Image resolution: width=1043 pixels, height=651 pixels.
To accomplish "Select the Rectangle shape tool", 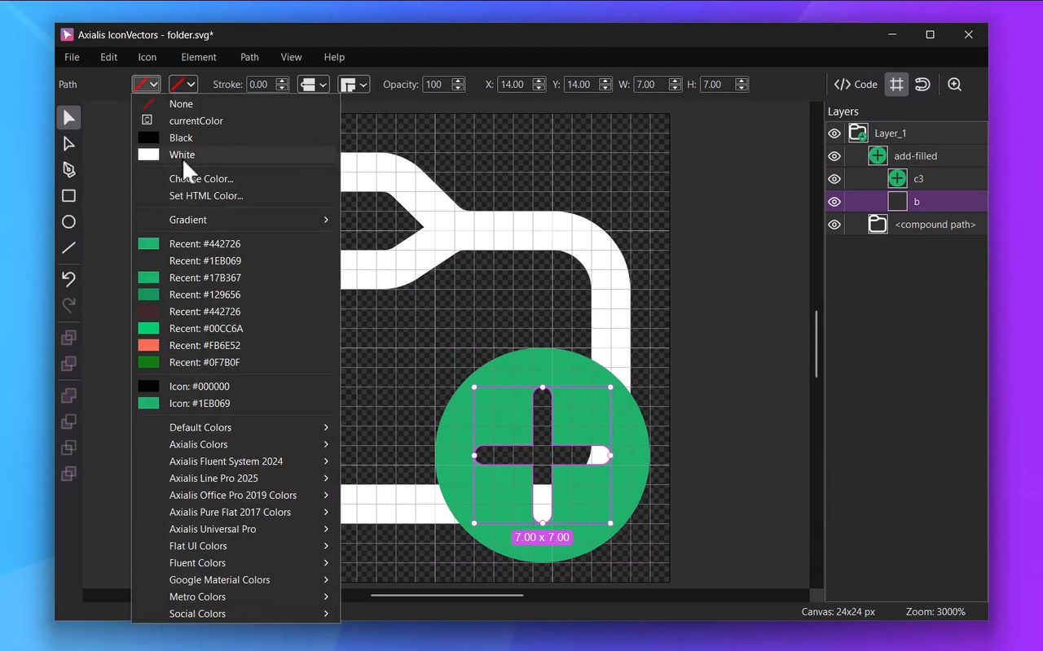I will (69, 195).
